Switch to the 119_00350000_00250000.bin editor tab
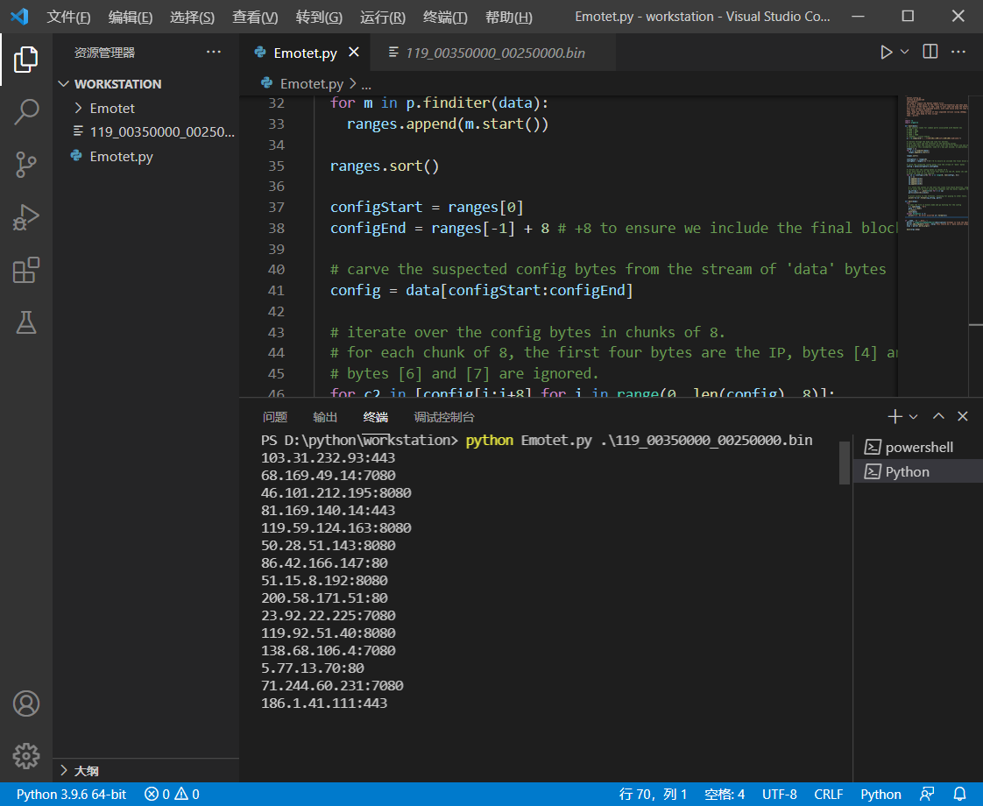The height and width of the screenshot is (806, 983). tap(495, 53)
